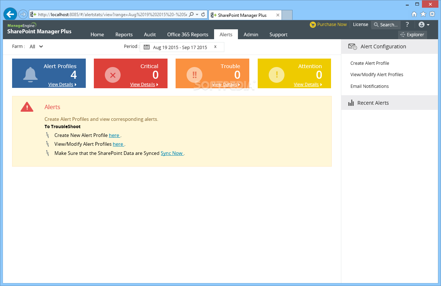Screen dimensions: 441x286
Task: Open browser favorites star icon
Action: coord(423,14)
